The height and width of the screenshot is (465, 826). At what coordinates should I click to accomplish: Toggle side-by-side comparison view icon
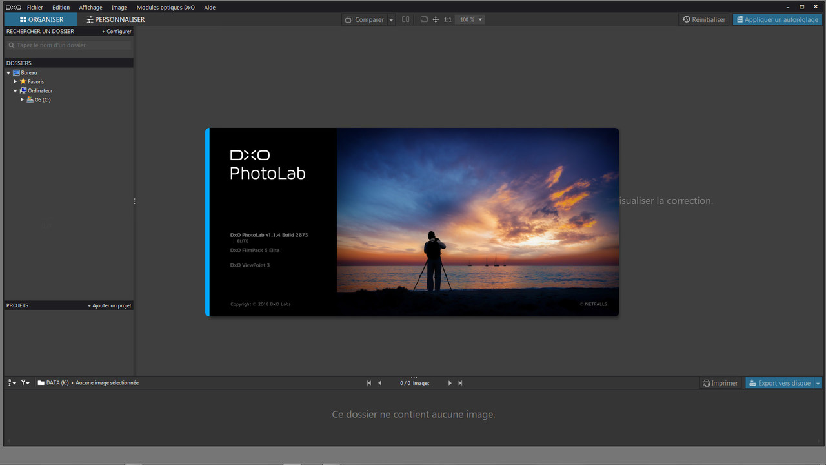[x=405, y=19]
